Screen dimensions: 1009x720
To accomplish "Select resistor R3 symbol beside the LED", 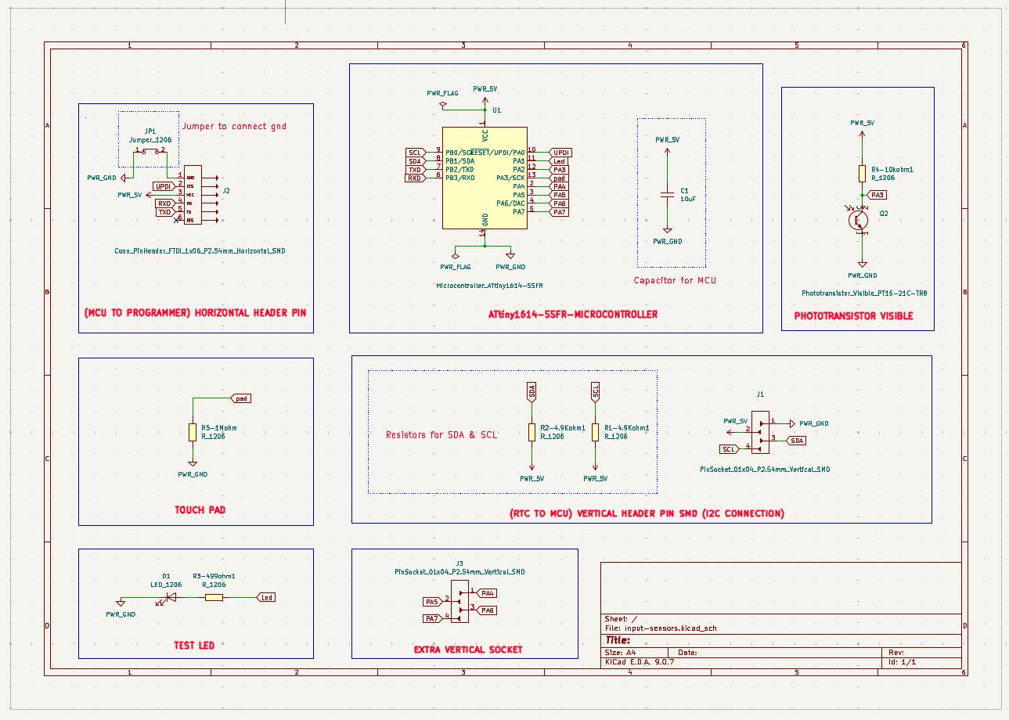I will click(214, 598).
